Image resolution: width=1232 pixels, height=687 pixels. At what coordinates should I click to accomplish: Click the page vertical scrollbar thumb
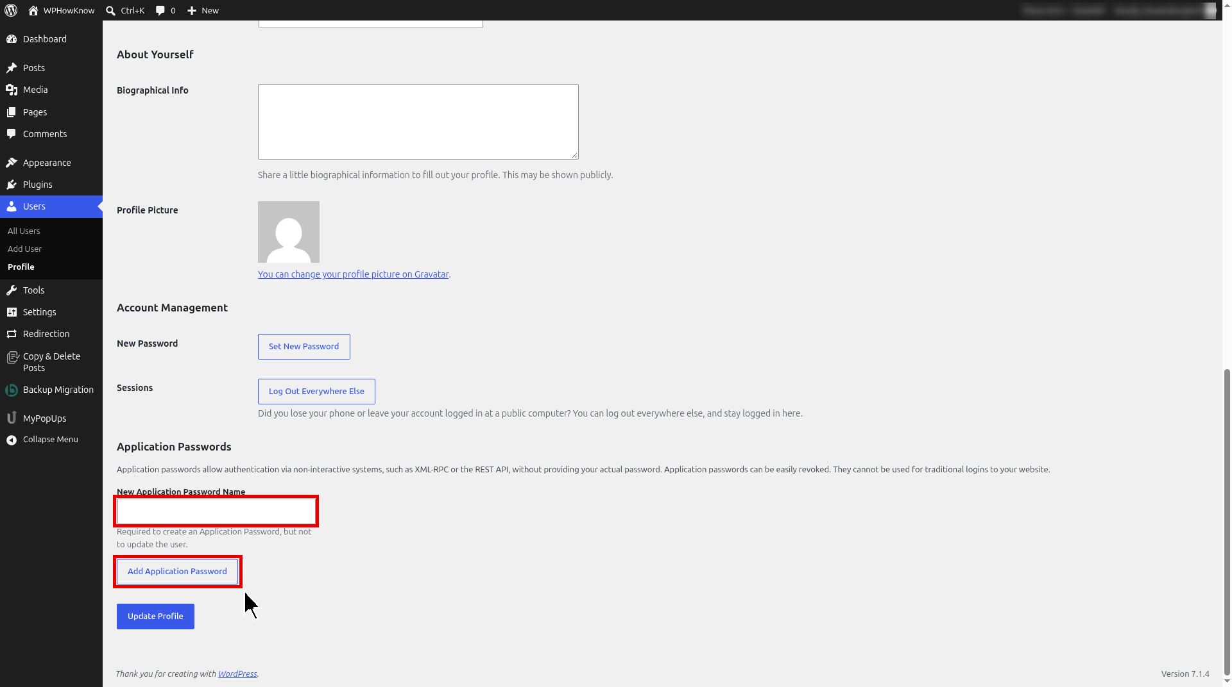point(1227,522)
